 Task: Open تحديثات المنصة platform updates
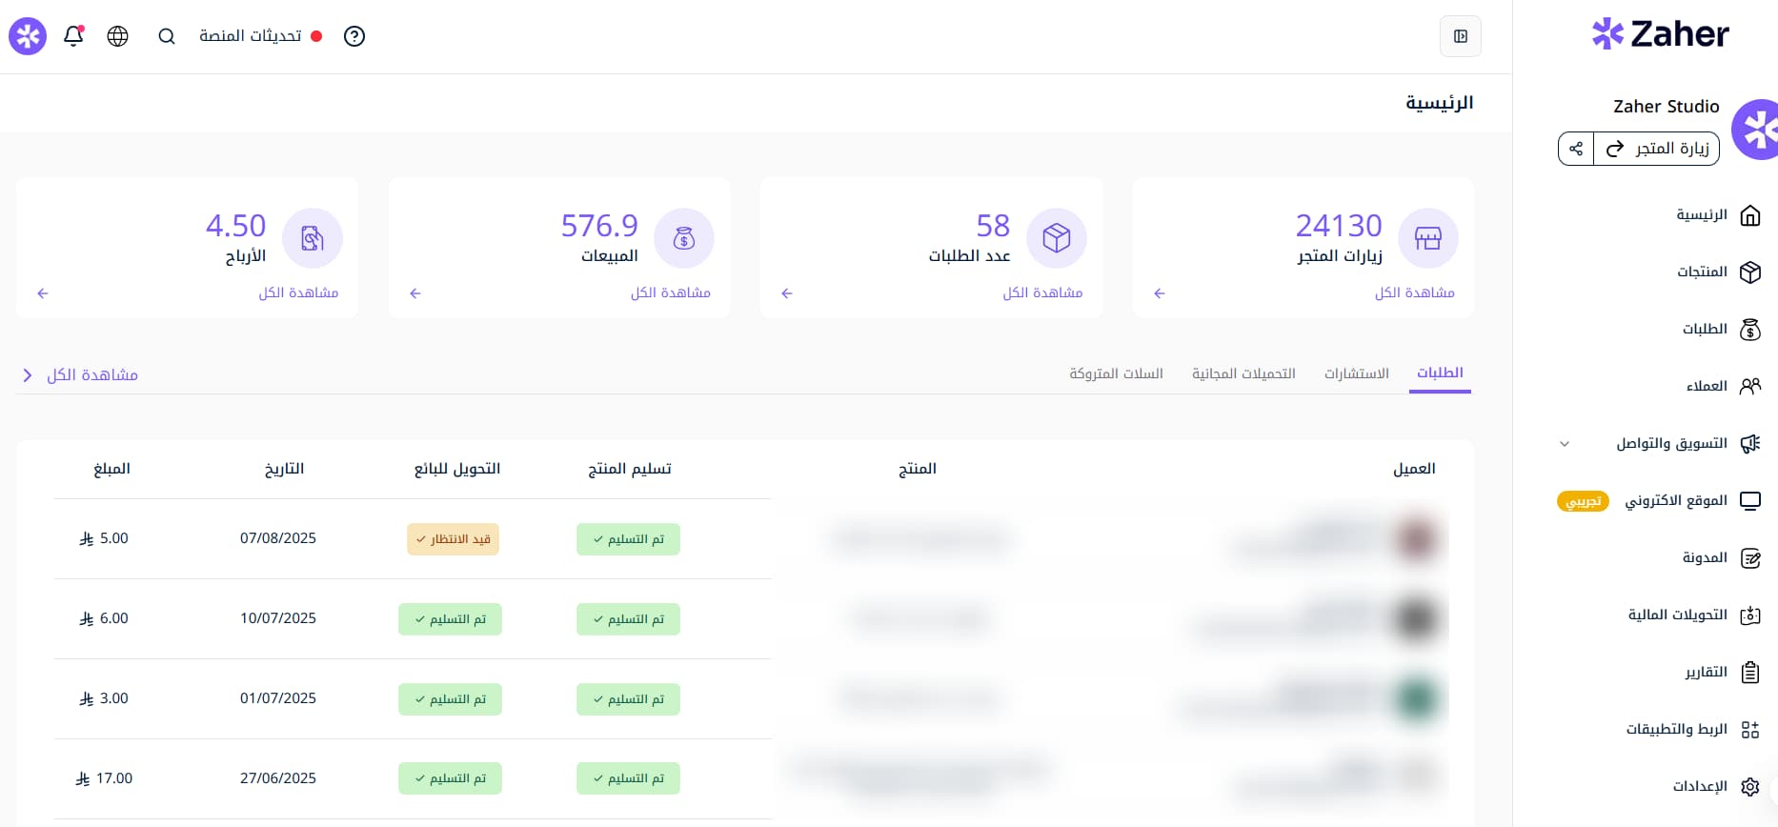251,36
